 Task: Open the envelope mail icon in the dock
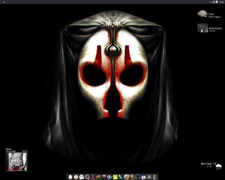(x=81, y=177)
